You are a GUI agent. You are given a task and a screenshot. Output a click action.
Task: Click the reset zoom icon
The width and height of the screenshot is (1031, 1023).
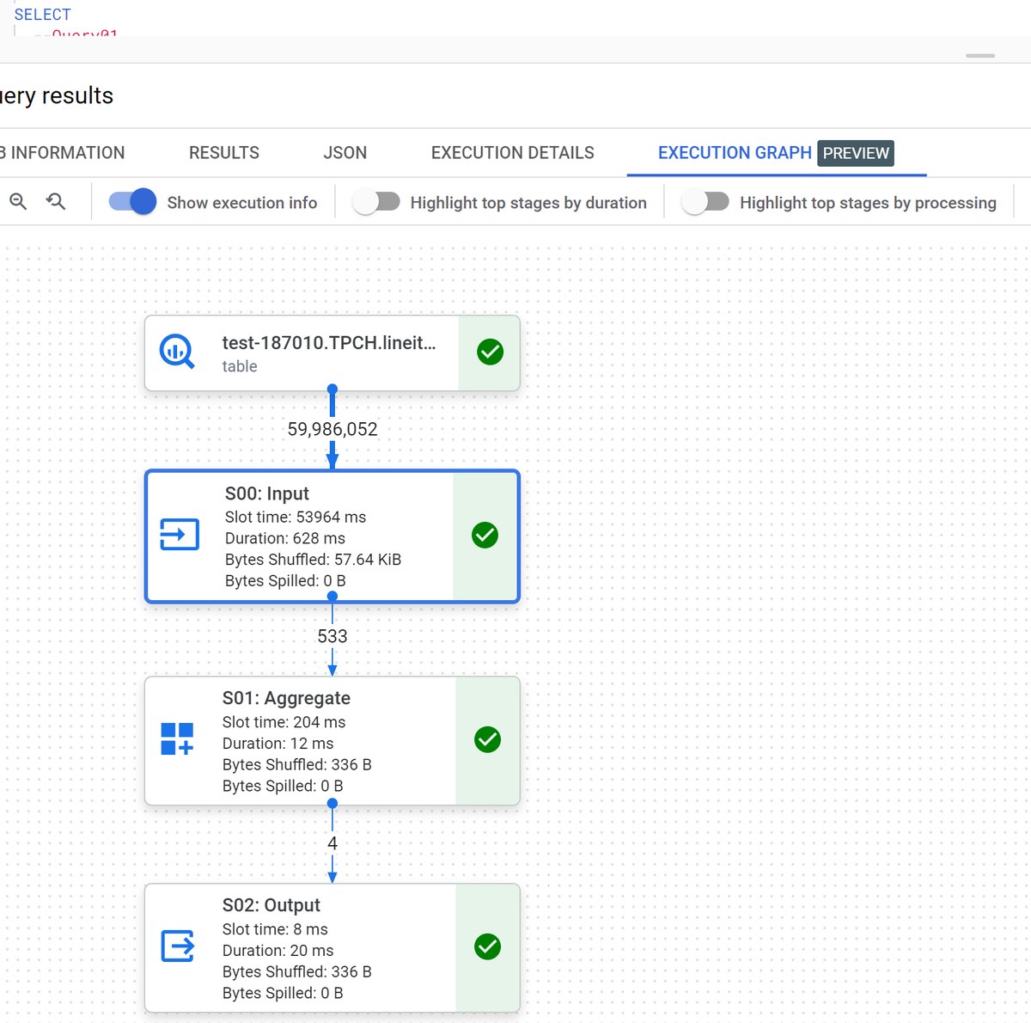click(x=55, y=201)
